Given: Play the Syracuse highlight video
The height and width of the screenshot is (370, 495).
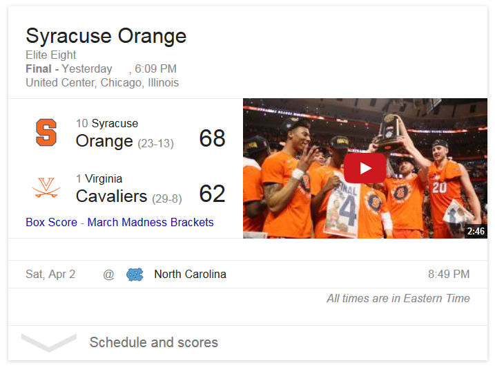Looking at the screenshot, I should [365, 168].
